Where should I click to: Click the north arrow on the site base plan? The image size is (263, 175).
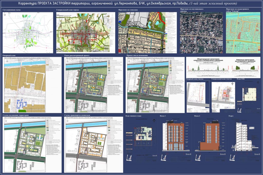click(x=208, y=82)
